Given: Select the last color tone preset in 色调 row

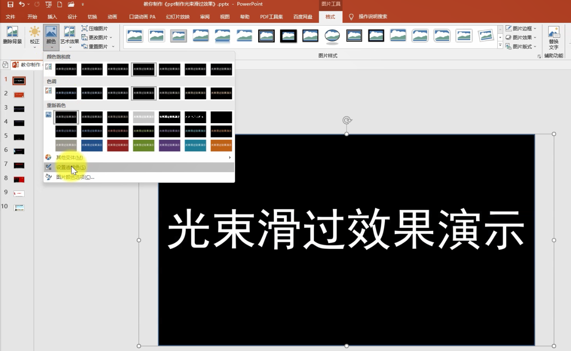Looking at the screenshot, I should pyautogui.click(x=221, y=93).
